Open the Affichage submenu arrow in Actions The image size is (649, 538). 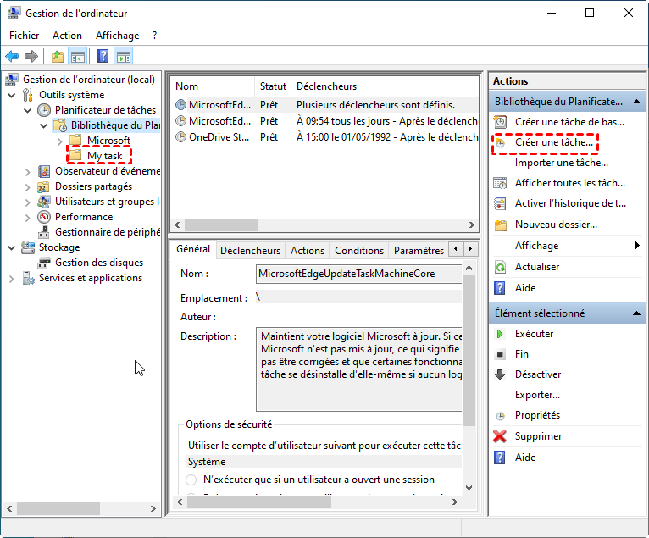pos(637,246)
